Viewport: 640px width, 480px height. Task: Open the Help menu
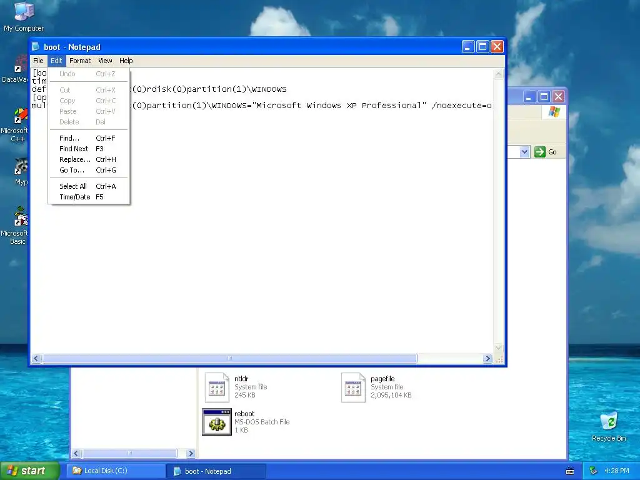pyautogui.click(x=126, y=61)
